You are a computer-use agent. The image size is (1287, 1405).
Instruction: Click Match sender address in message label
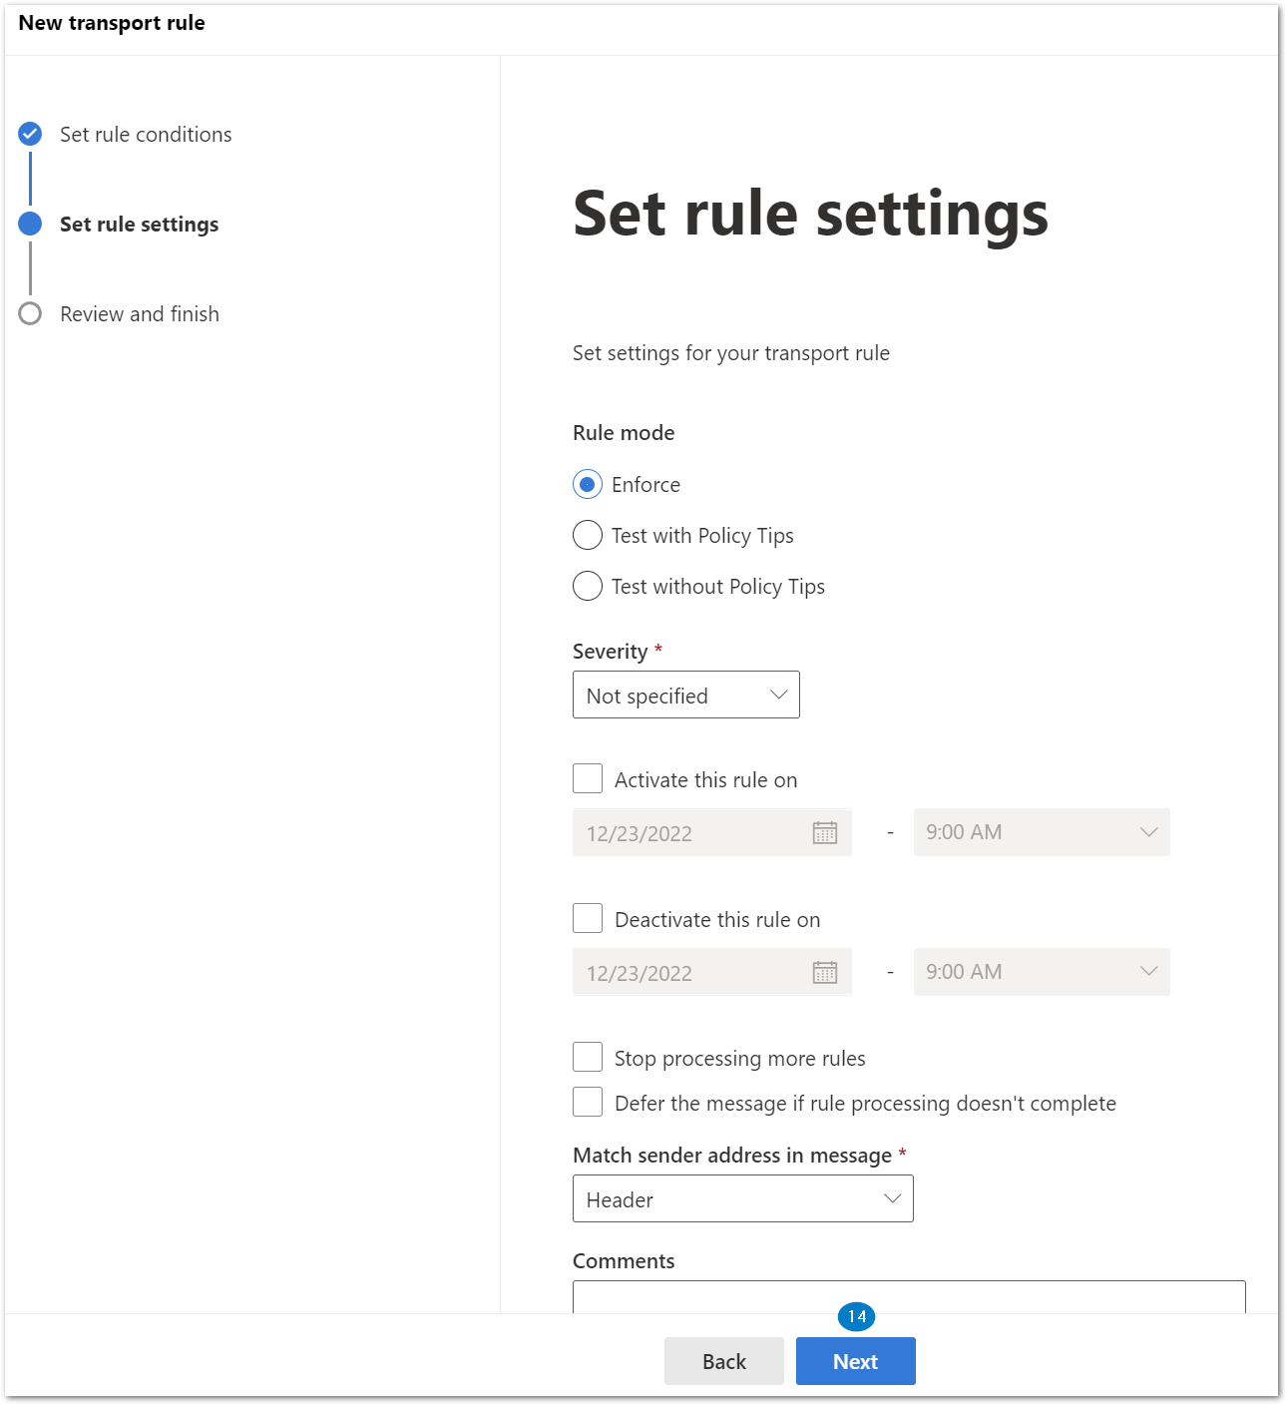[732, 1156]
